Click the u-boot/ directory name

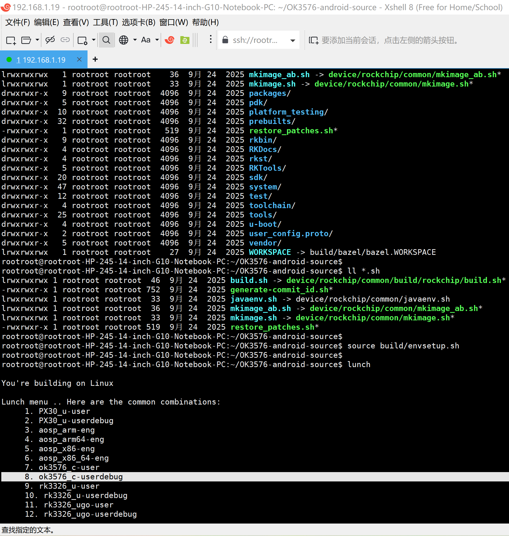point(265,224)
